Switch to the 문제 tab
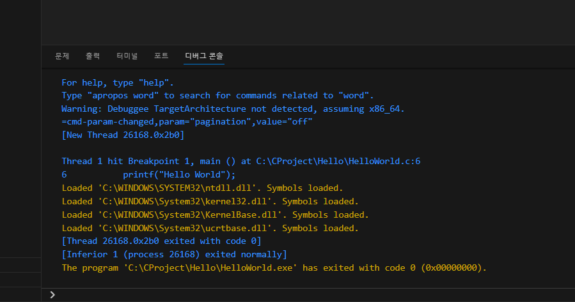The image size is (575, 302). (62, 56)
